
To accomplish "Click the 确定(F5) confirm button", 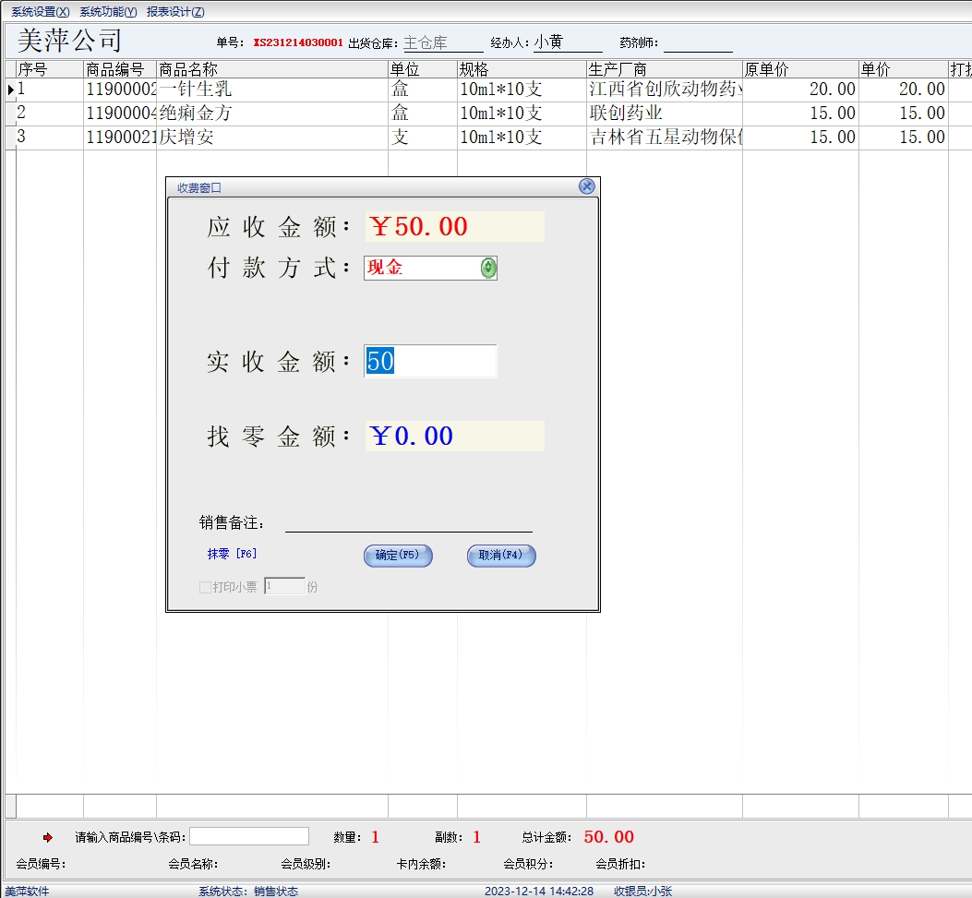I will tap(398, 556).
